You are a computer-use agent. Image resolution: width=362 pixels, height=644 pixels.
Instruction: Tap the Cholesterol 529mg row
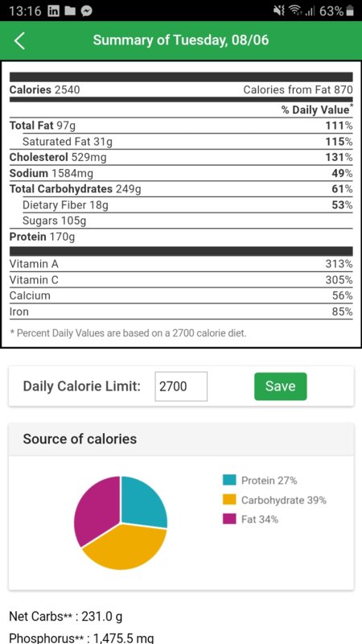[x=181, y=157]
